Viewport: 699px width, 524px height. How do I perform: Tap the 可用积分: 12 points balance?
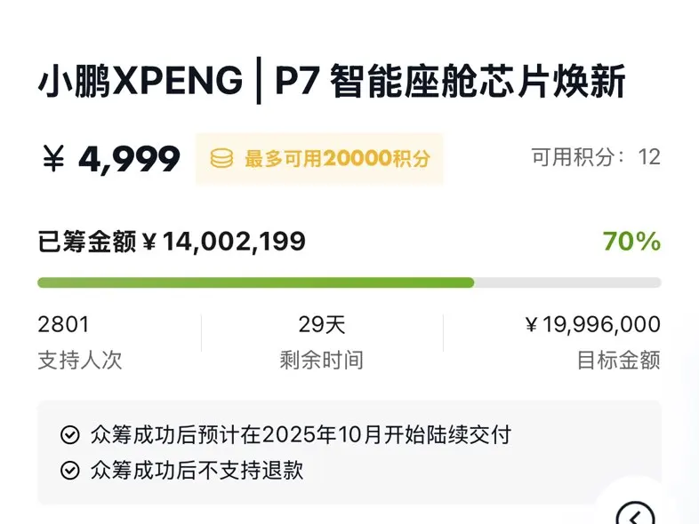(x=596, y=157)
